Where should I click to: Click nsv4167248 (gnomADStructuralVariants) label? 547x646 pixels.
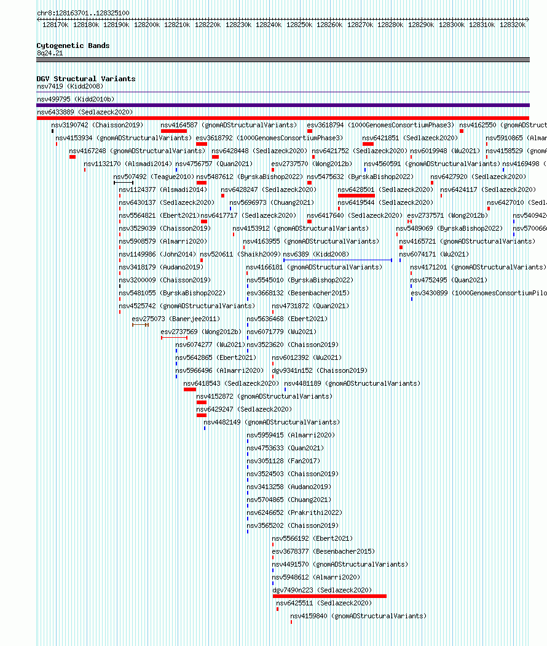137,151
